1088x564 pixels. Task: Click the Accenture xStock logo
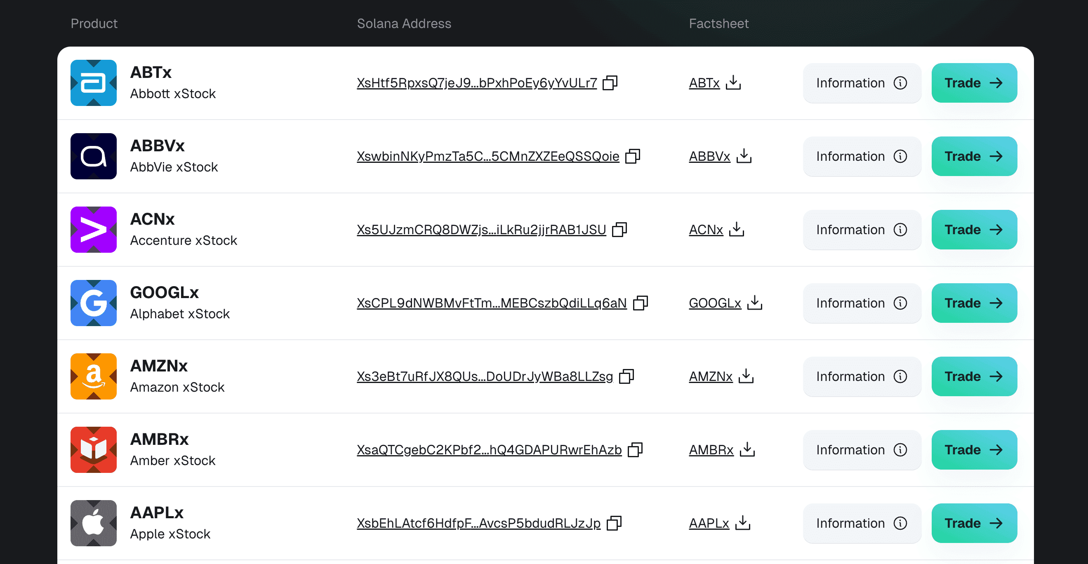[93, 230]
